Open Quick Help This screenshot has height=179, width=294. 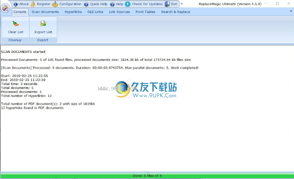(96, 4)
